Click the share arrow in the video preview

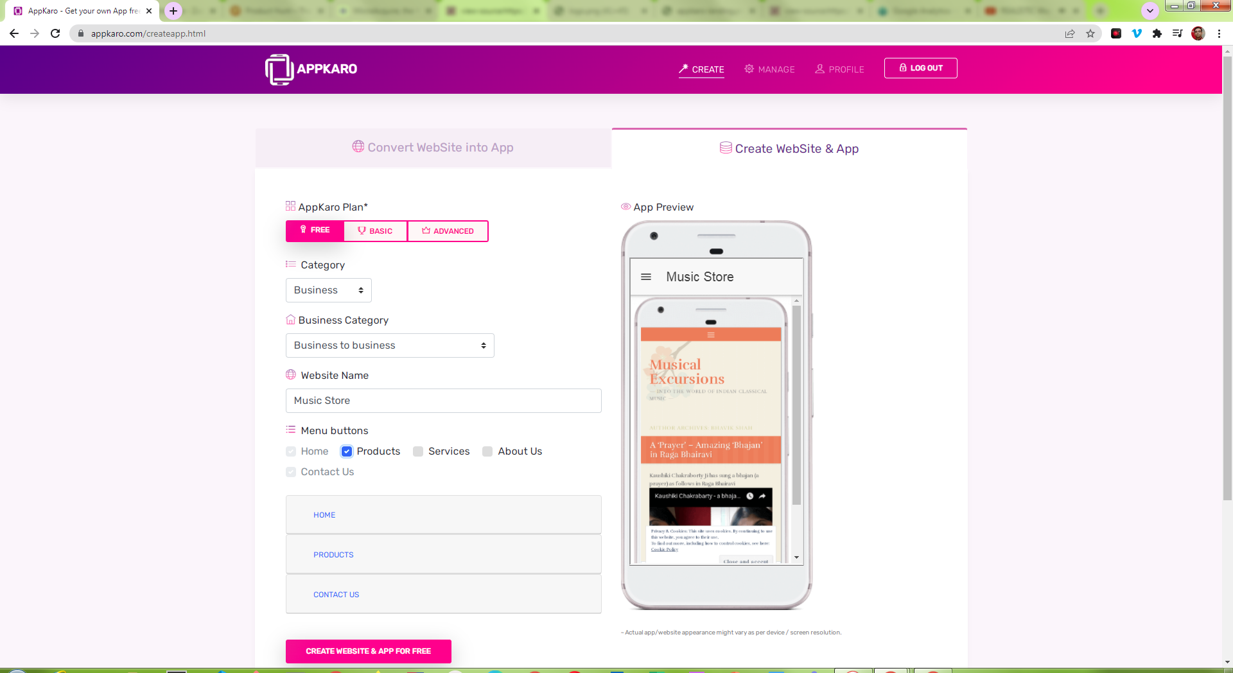click(x=762, y=496)
